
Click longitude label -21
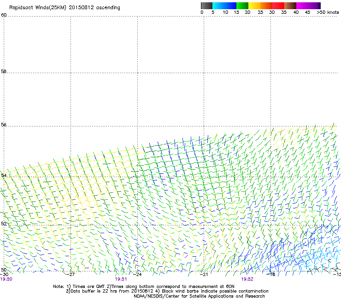tap(204, 275)
